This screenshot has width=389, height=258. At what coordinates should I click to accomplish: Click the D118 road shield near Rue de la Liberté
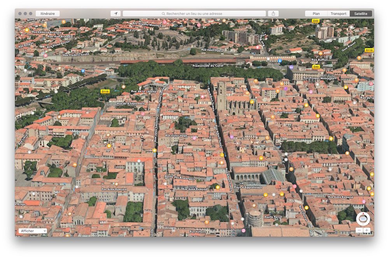pyautogui.click(x=105, y=91)
